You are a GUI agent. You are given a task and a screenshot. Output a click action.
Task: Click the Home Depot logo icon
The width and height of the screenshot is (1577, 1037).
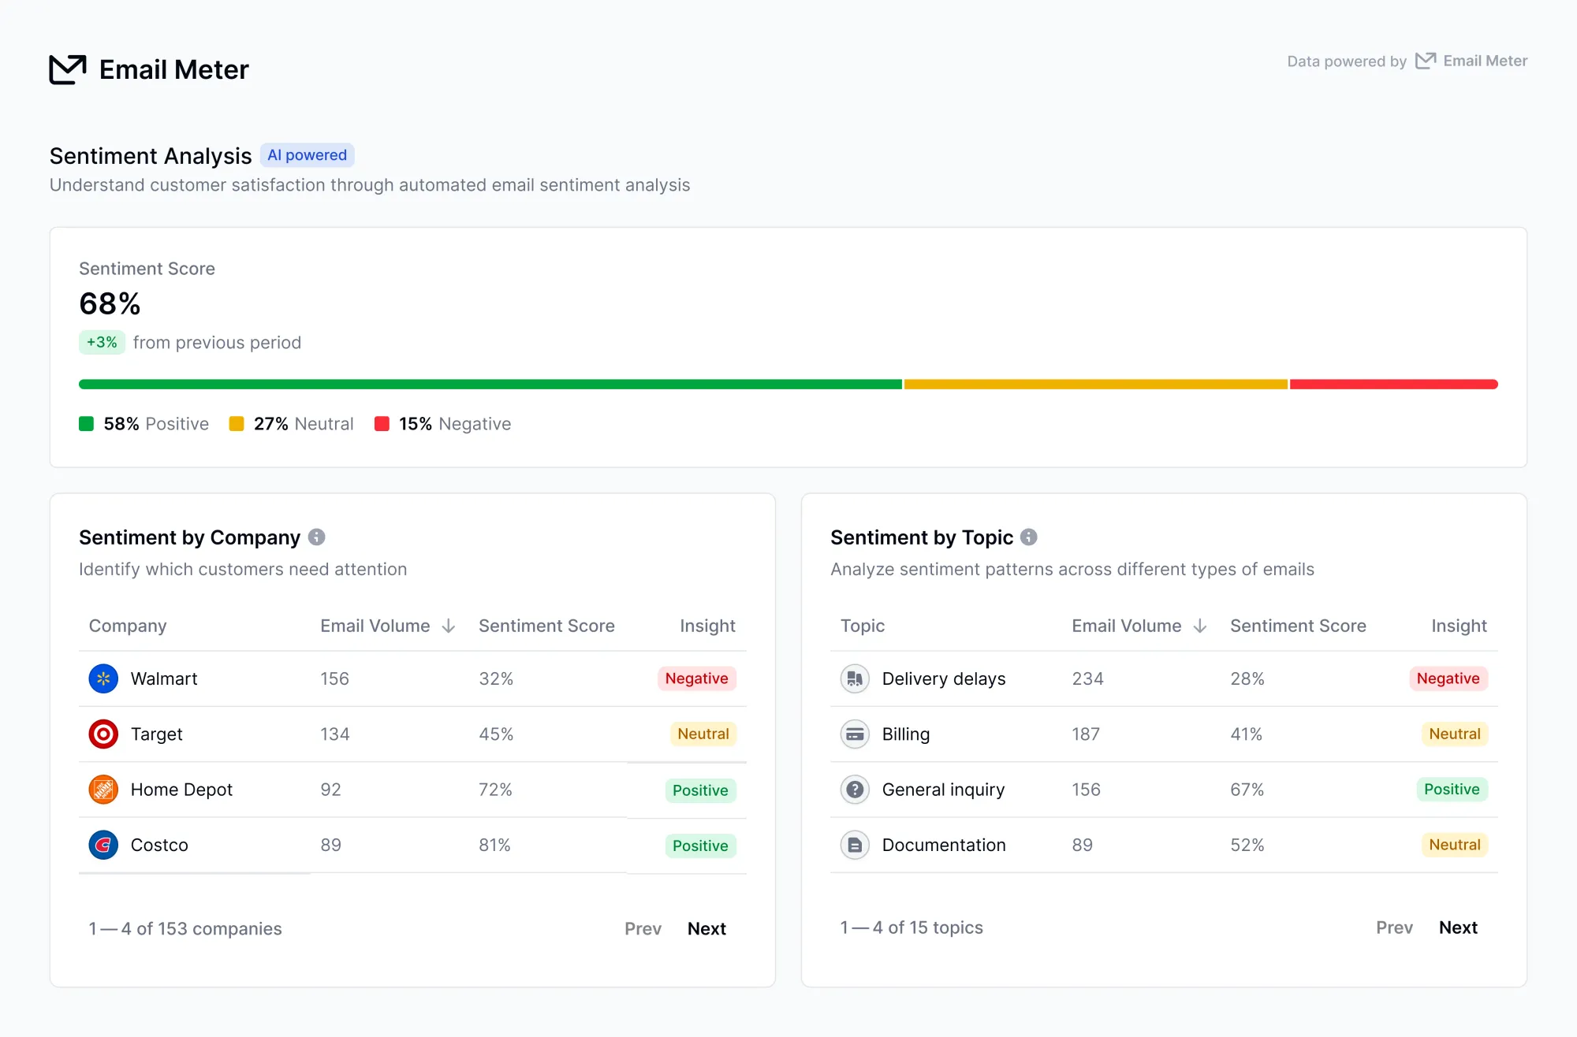click(x=103, y=790)
